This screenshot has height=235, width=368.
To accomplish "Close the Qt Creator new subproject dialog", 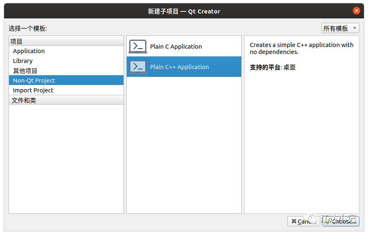I will [356, 11].
